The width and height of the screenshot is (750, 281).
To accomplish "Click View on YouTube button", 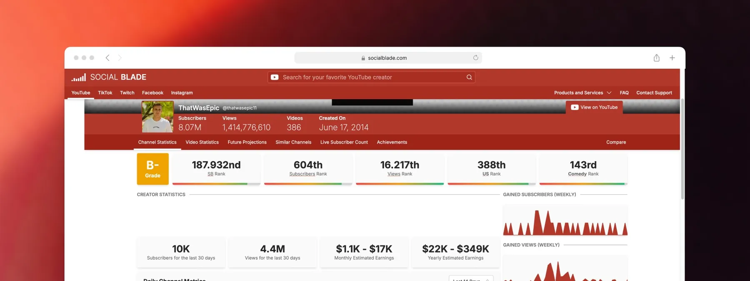I will (594, 107).
